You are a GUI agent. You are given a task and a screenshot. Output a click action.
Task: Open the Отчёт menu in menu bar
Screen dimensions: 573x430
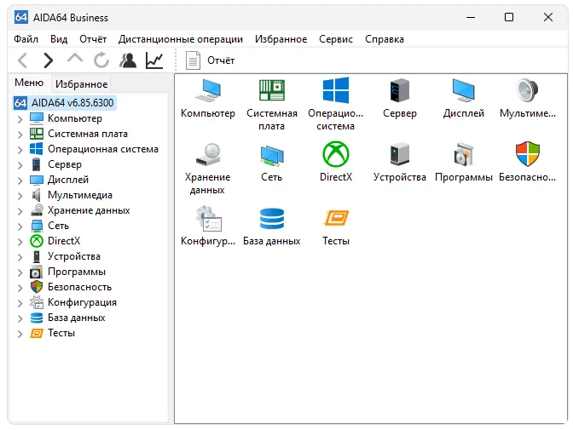(x=93, y=39)
